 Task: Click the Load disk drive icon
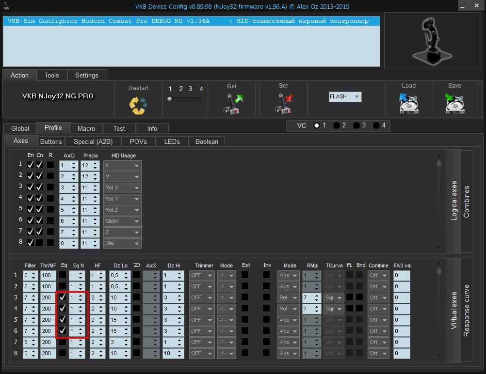[x=409, y=104]
